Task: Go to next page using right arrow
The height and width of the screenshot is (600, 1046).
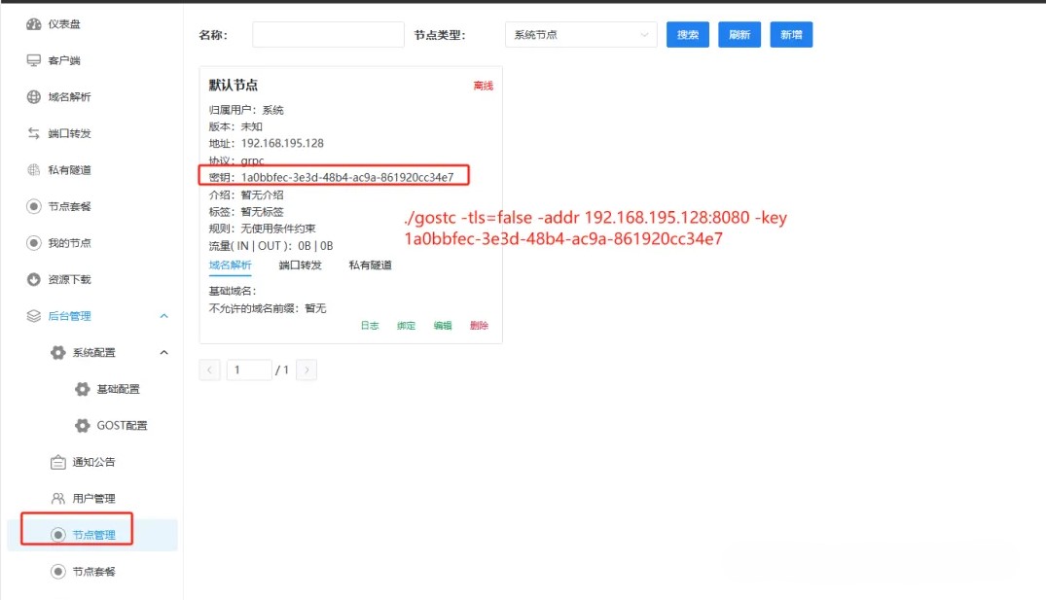Action: (307, 370)
